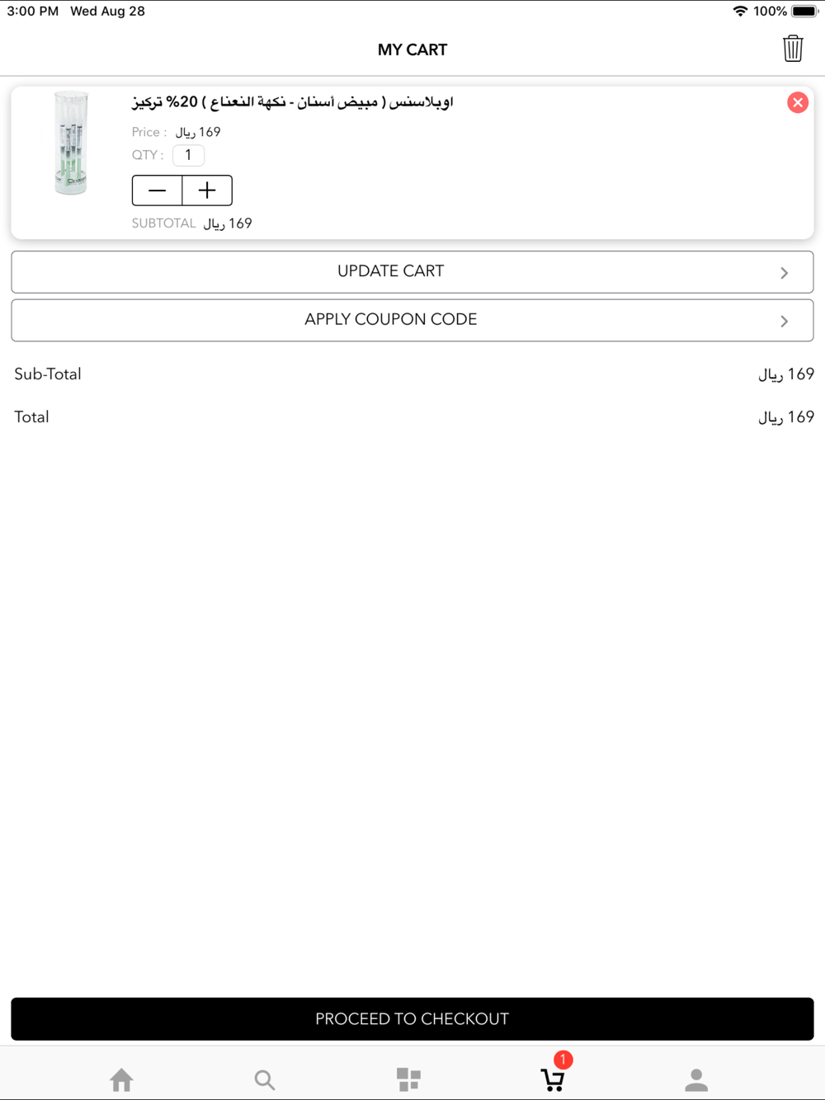
Task: Expand the UPDATE CART chevron arrow
Action: point(784,273)
